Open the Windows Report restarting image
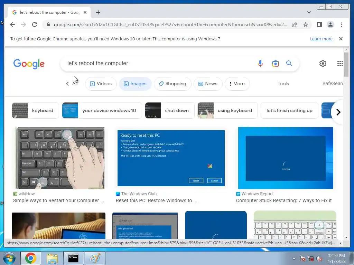Screen dimensions: 354x265 click(286, 158)
